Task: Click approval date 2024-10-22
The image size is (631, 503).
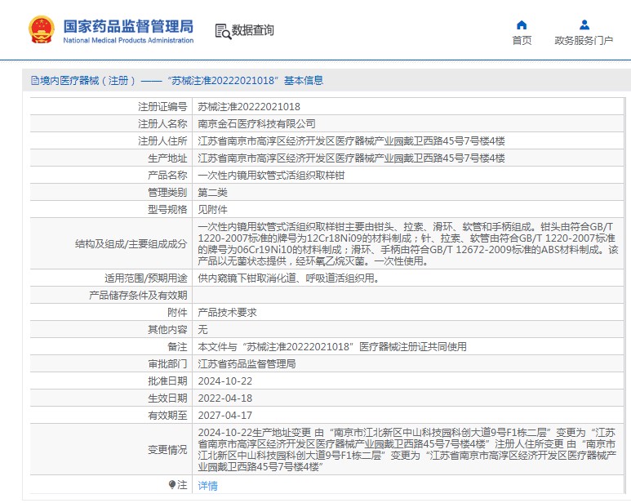Action: [x=225, y=381]
